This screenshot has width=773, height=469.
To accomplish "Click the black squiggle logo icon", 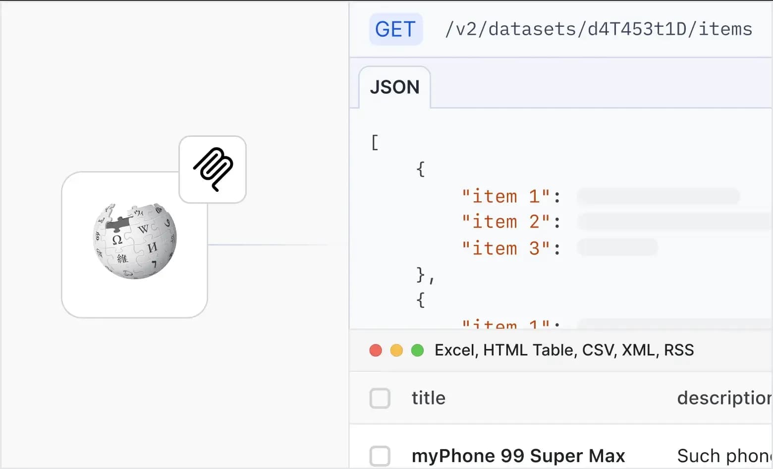I will (x=213, y=169).
